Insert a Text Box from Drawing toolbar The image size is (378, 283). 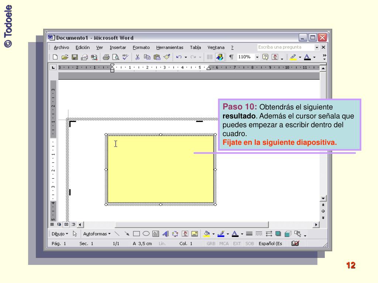[156, 234]
